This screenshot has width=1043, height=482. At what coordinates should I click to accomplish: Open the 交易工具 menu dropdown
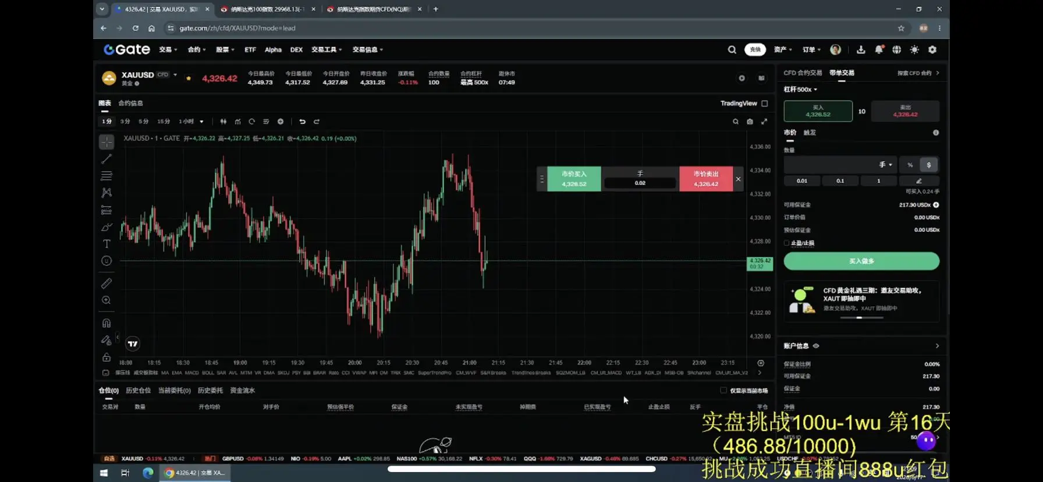pos(327,50)
